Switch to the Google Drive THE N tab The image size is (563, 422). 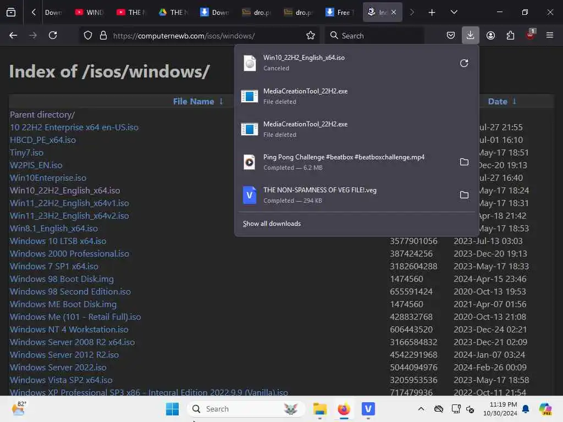click(x=173, y=12)
